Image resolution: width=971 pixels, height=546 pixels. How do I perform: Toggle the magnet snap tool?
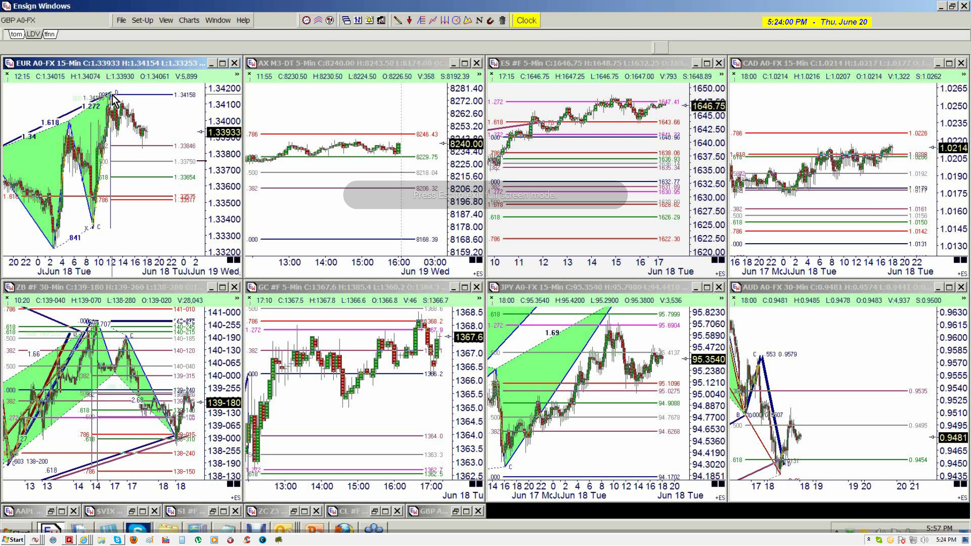[x=491, y=20]
